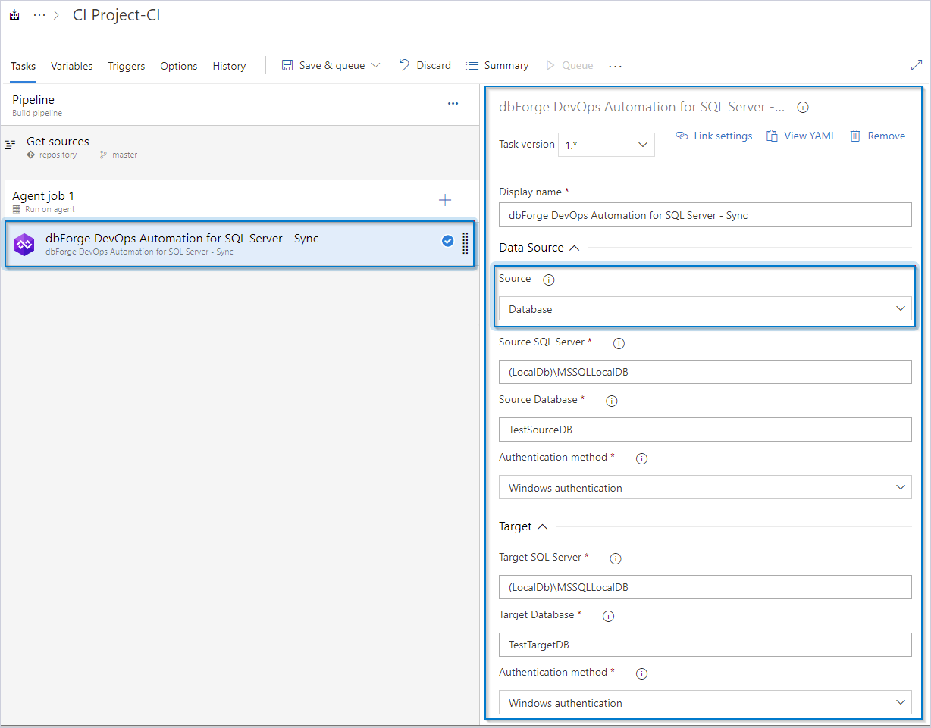
Task: Select the dbForge DevOps Sync task
Action: click(x=240, y=243)
